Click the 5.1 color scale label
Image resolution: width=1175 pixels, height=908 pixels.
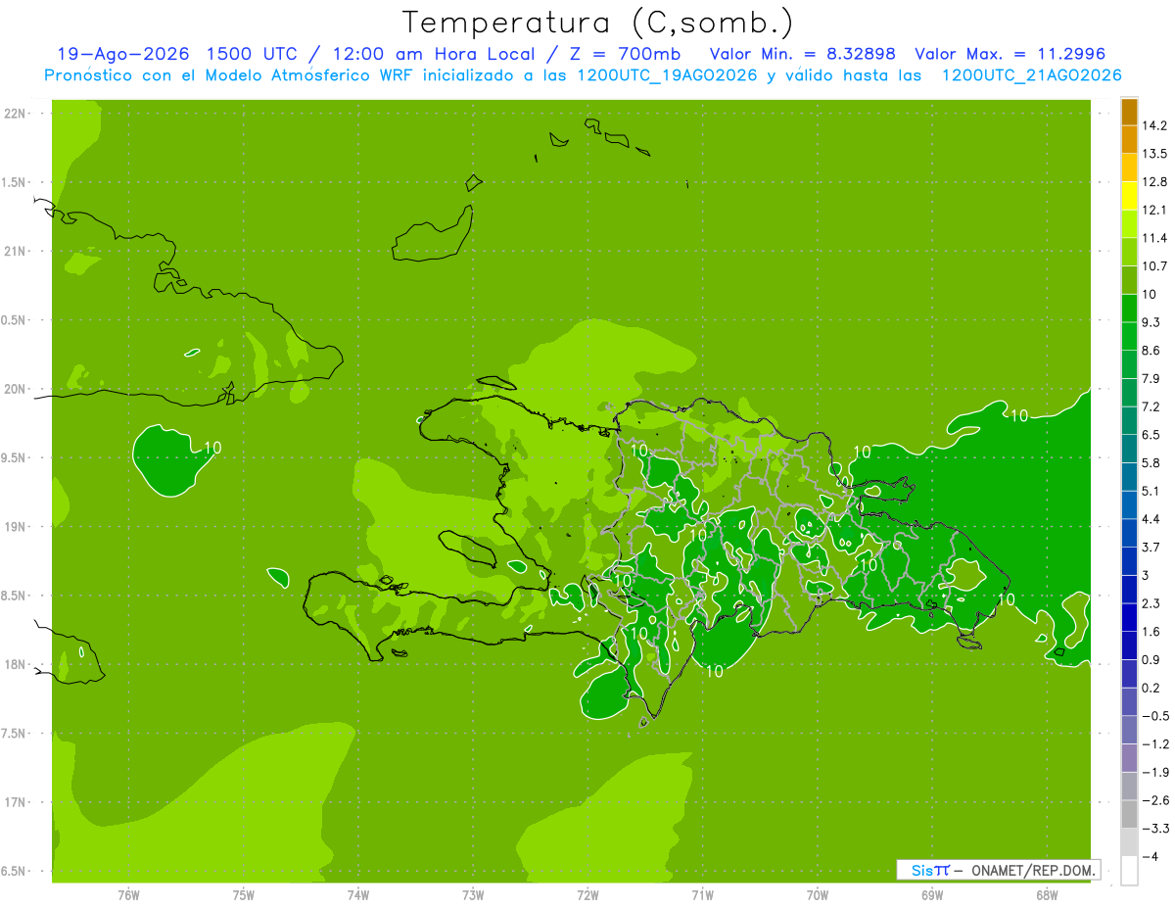1152,491
